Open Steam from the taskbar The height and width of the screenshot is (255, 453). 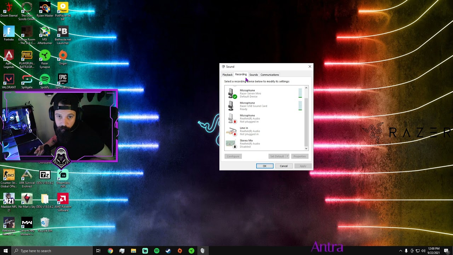[168, 251]
